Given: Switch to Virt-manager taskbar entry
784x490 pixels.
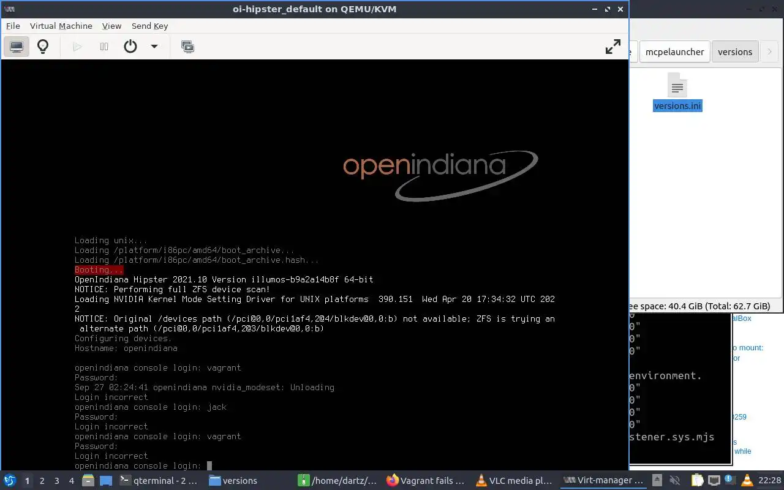Looking at the screenshot, I should (605, 481).
